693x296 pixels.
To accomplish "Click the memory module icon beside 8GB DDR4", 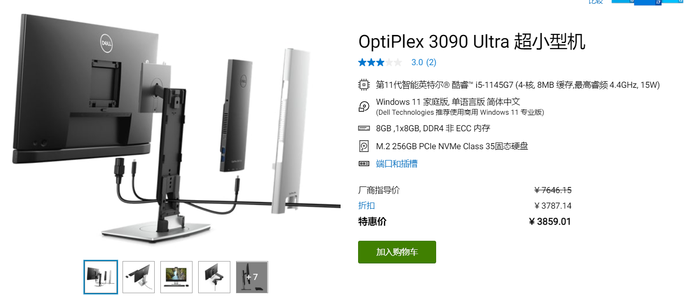I will [x=364, y=128].
